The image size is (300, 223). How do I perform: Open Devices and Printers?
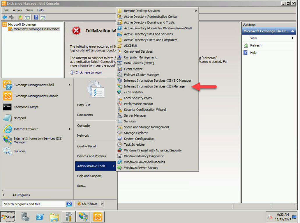point(91,156)
